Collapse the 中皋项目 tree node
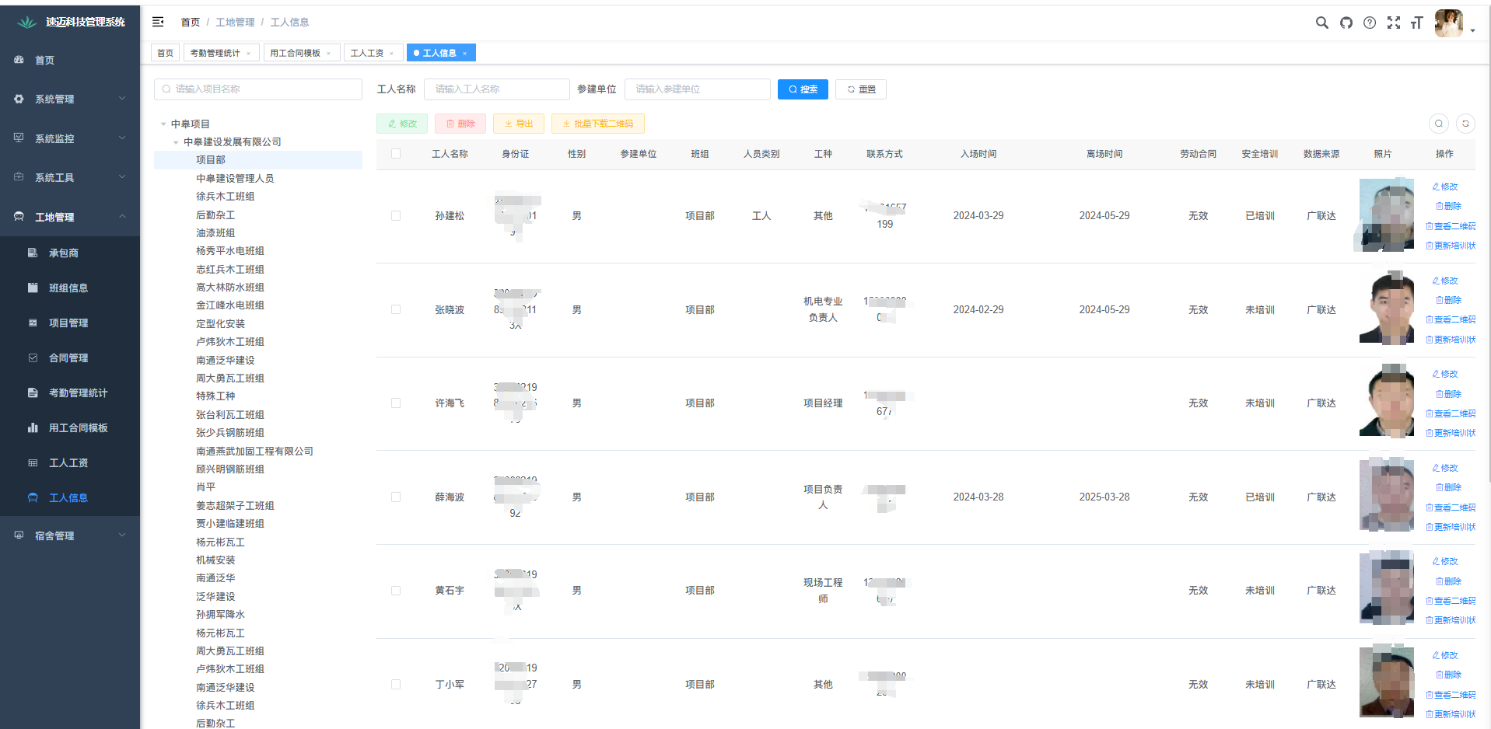The height and width of the screenshot is (729, 1491). pos(163,124)
